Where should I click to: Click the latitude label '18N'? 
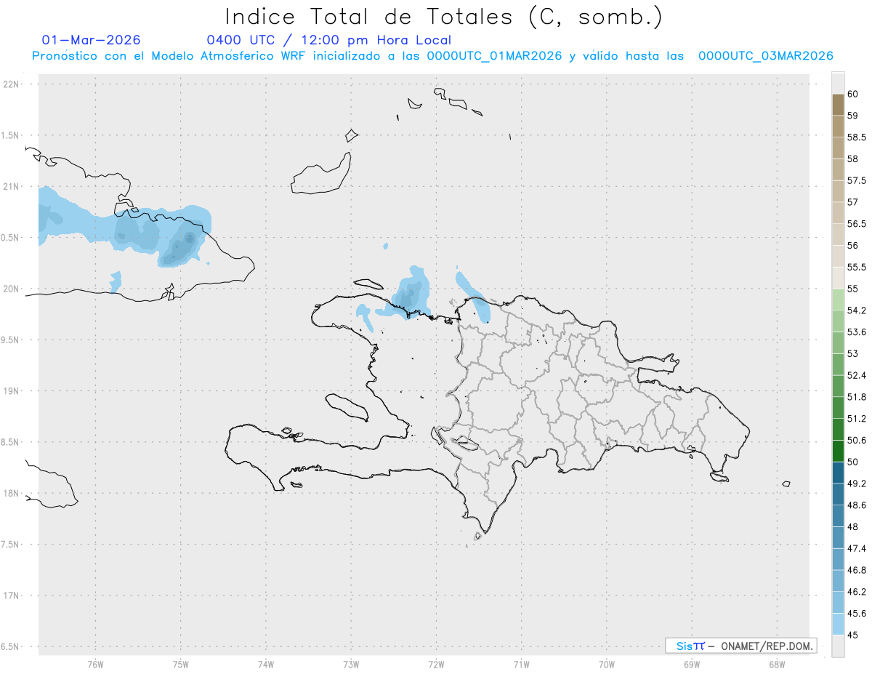pyautogui.click(x=11, y=493)
